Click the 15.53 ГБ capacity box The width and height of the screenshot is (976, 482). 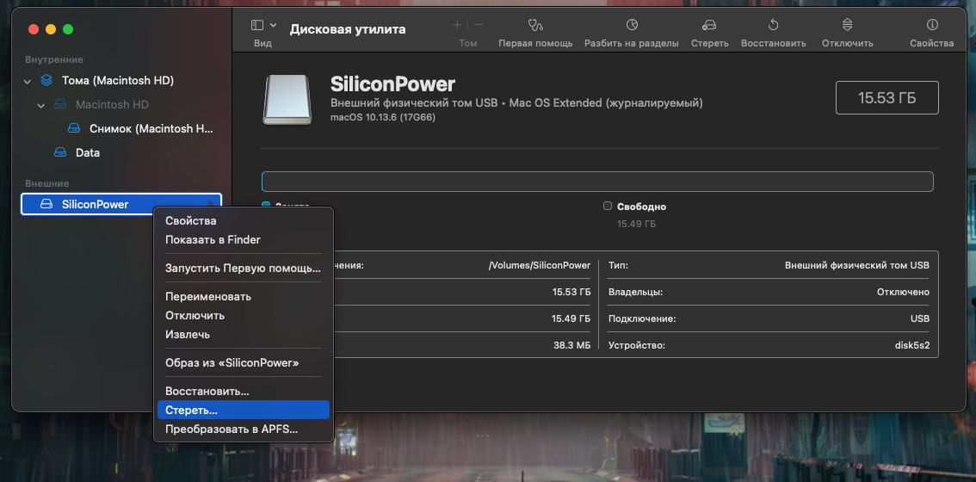coord(887,98)
